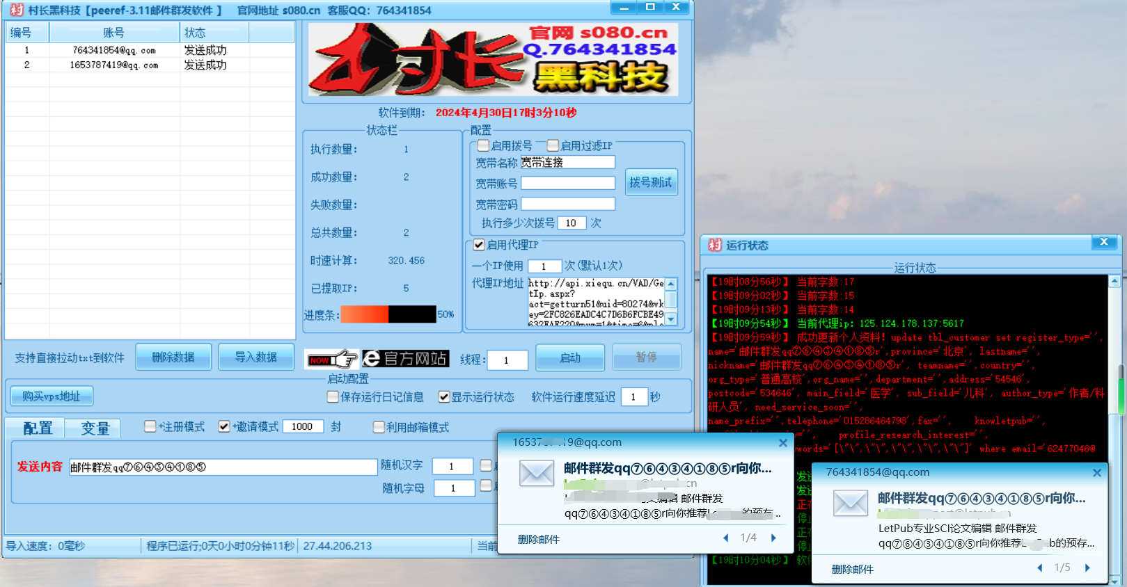Click the up arrow of the 代理IP地址 box

[671, 284]
